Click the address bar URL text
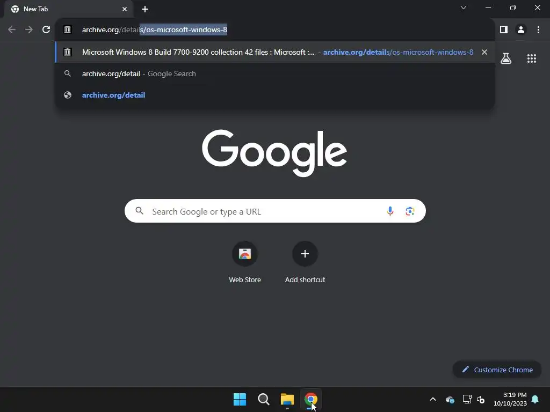Image resolution: width=550 pixels, height=412 pixels. 154,30
